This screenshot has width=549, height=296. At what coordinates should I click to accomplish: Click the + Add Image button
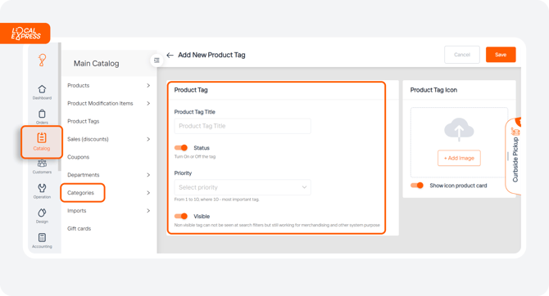coord(459,158)
